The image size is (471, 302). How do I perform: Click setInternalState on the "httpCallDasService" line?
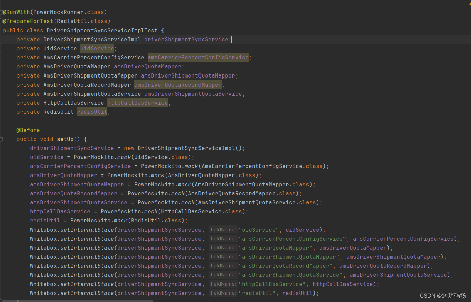(87, 284)
